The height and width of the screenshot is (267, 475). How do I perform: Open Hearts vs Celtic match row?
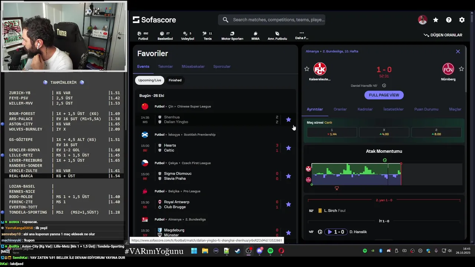point(216,148)
